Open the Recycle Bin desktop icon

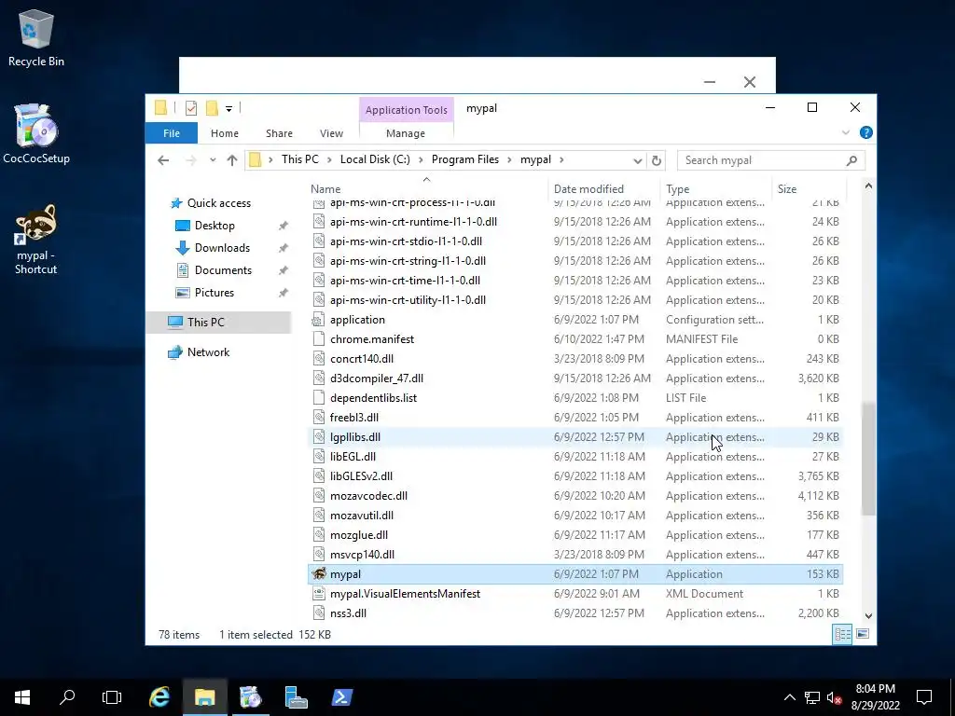coord(36,37)
